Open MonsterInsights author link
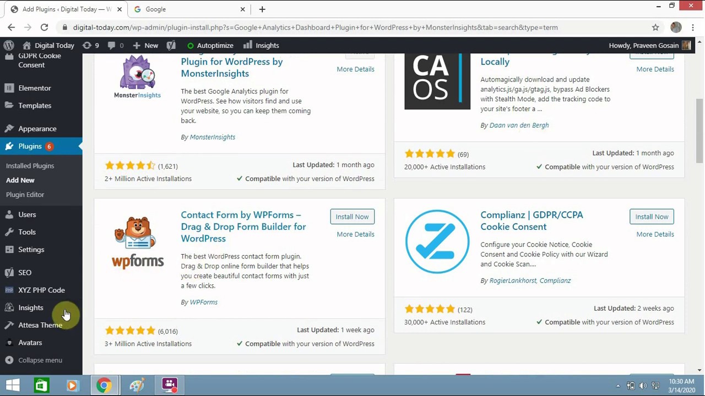Screen dimensions: 705x396 [x=212, y=137]
